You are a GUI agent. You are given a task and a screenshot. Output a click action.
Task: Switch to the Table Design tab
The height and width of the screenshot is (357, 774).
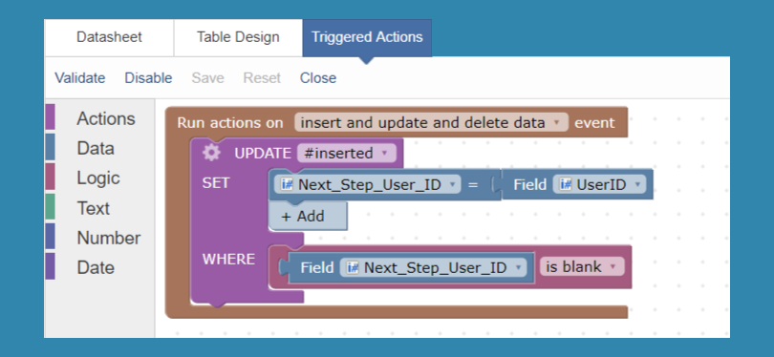tap(238, 37)
